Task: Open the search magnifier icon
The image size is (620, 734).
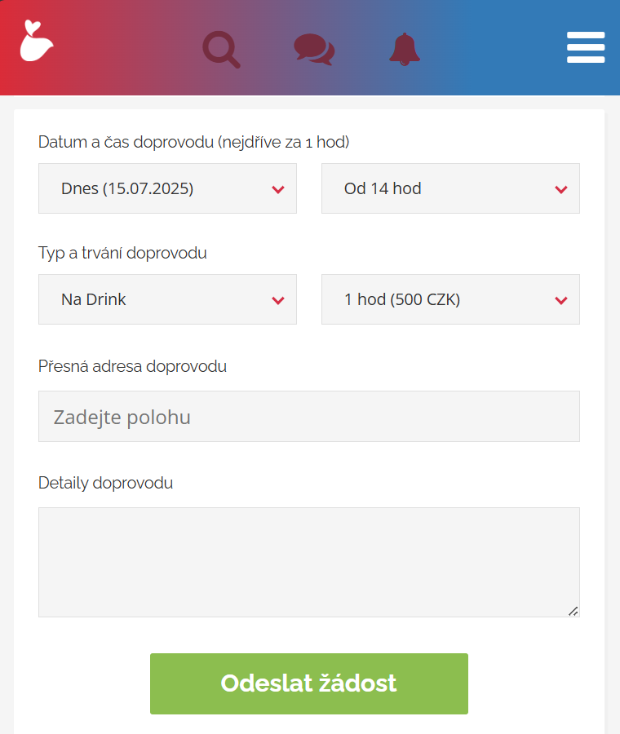Action: (222, 50)
